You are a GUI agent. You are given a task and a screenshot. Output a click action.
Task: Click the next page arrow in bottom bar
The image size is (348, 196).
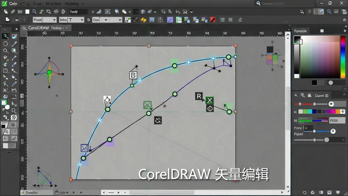point(119,193)
